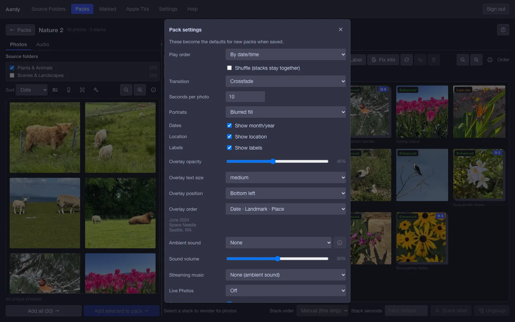This screenshot has height=322, width=515.
Task: Click the Fix info button
Action: point(383,60)
